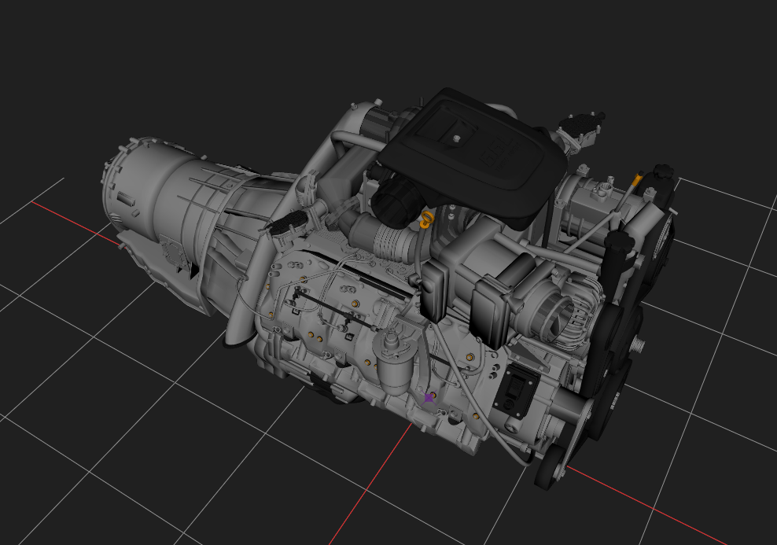This screenshot has height=545, width=777.
Task: Click the yellow oil dipstick handle
Action: pyautogui.click(x=425, y=219)
